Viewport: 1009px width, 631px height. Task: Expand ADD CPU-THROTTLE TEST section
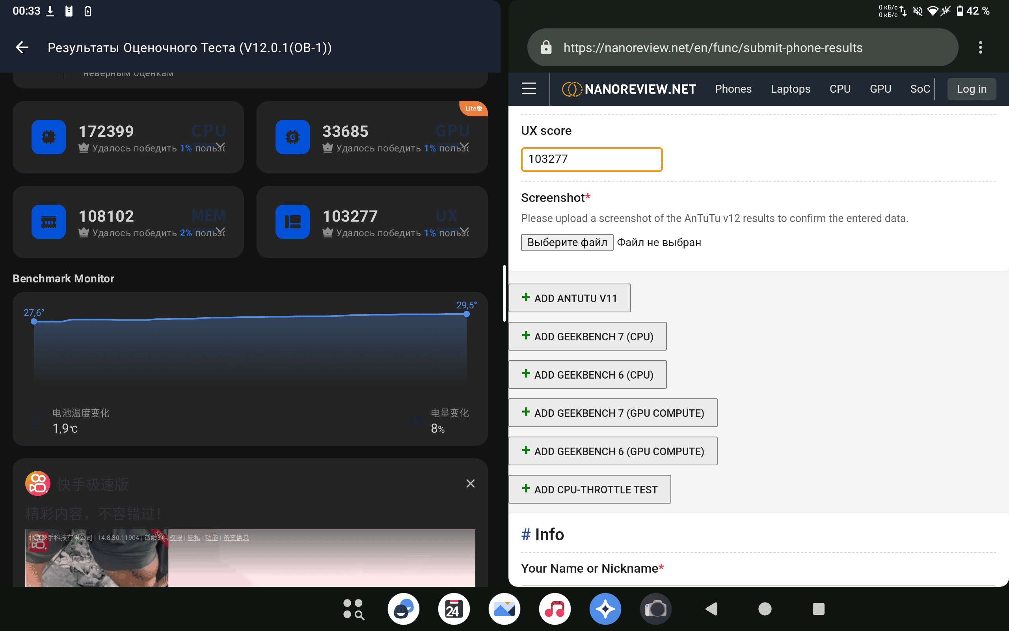(590, 489)
